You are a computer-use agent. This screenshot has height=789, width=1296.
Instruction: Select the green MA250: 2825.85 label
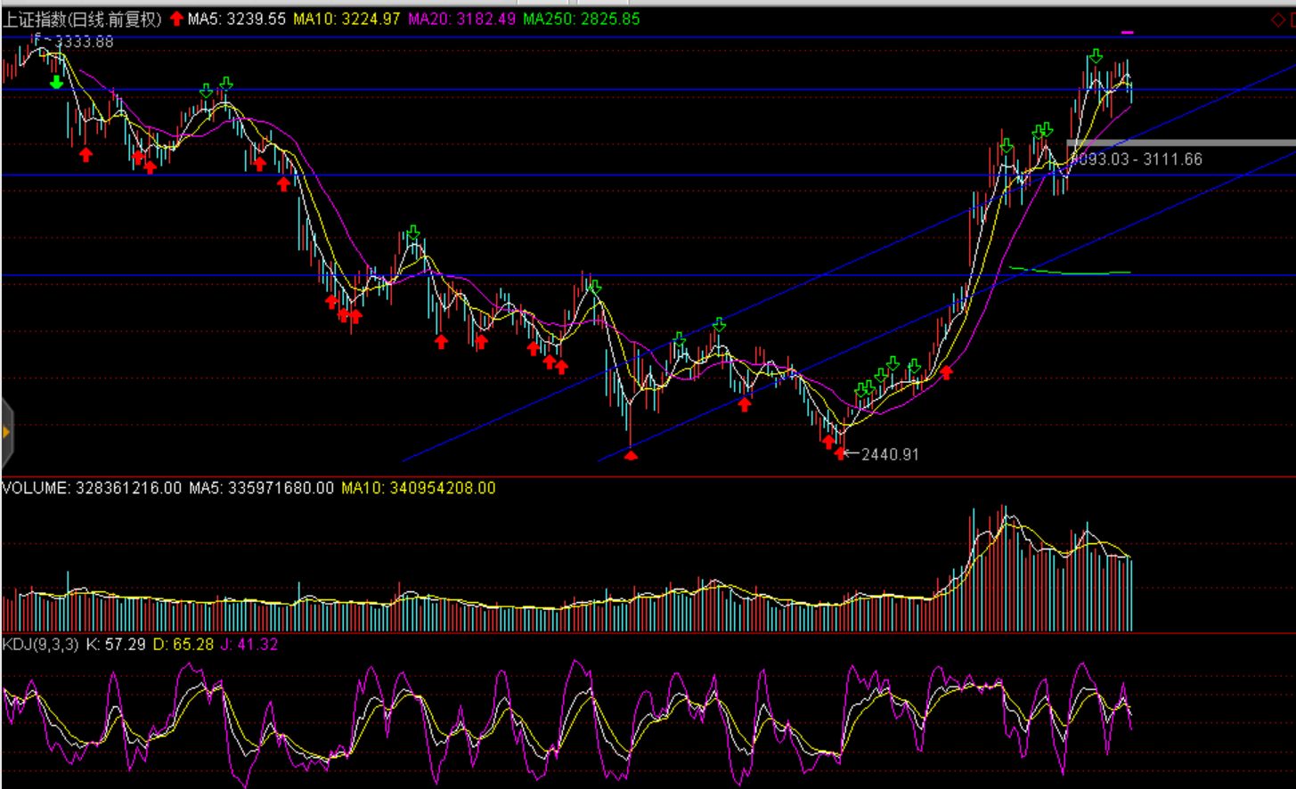(581, 19)
